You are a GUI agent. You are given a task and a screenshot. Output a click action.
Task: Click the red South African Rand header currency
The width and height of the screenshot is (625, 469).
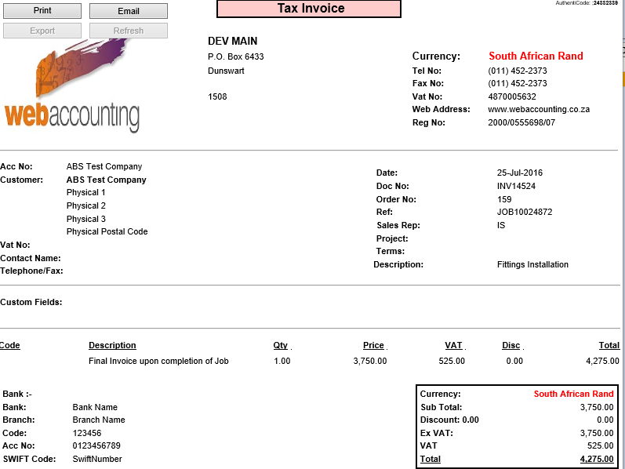coord(536,56)
